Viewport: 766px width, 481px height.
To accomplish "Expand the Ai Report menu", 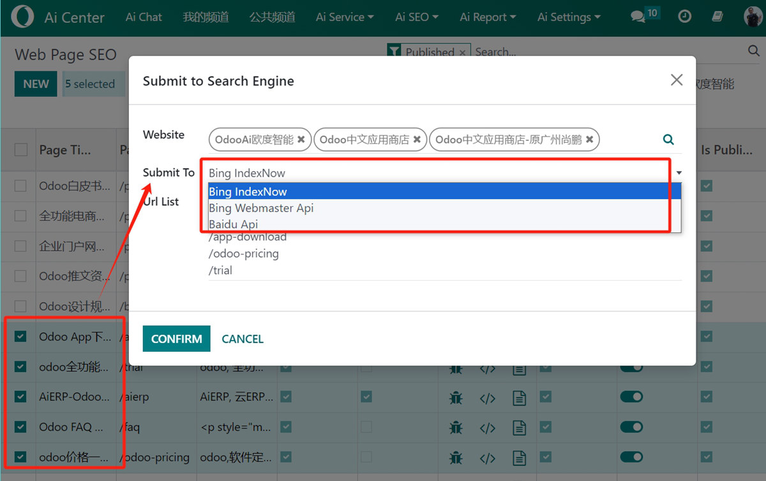I will tap(488, 17).
